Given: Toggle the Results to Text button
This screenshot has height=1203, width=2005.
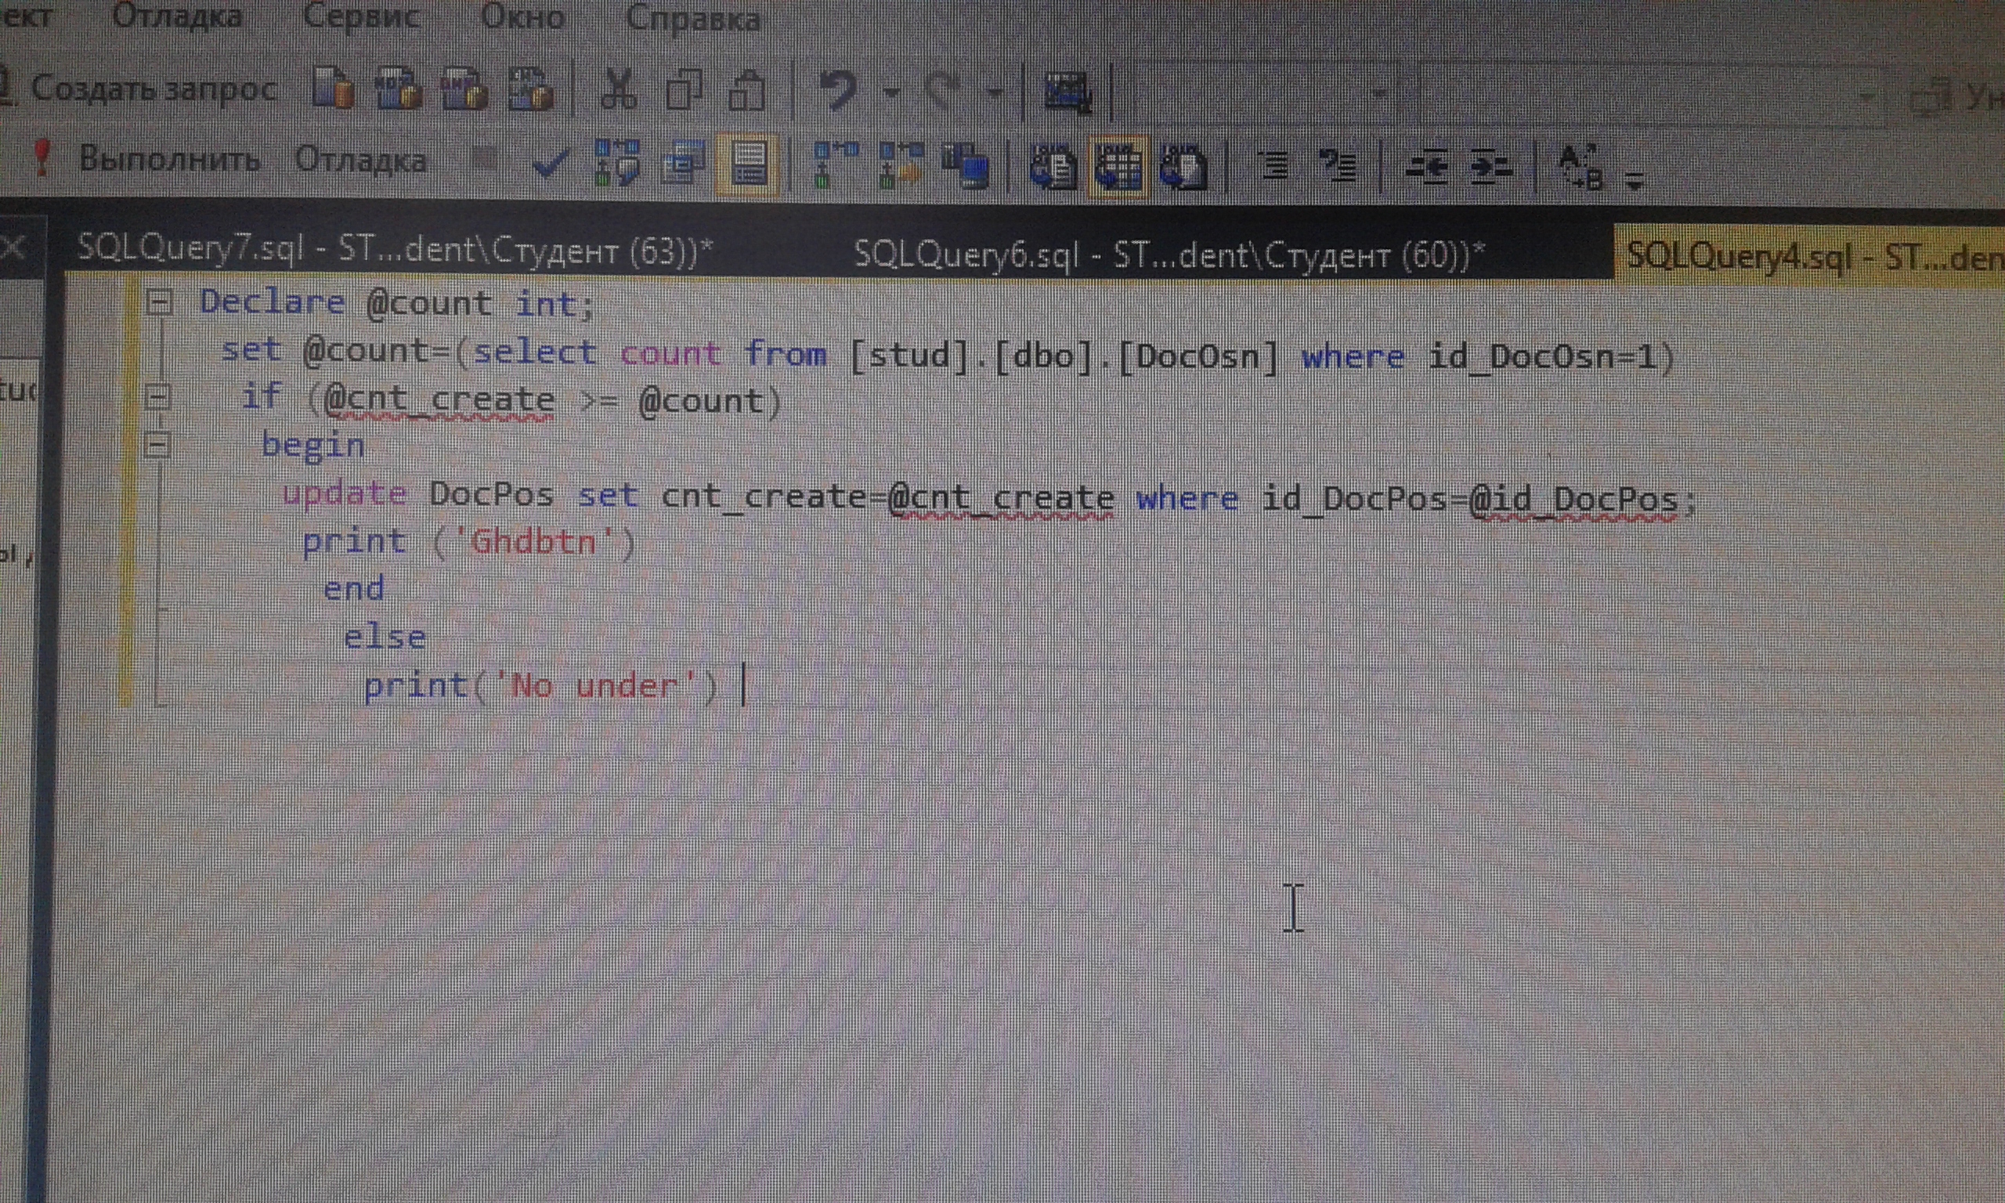Looking at the screenshot, I should coord(1053,166).
